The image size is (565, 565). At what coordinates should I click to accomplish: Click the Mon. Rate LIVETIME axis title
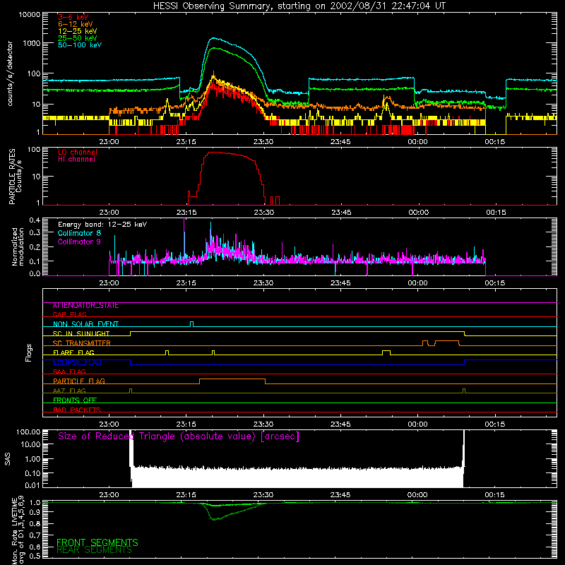click(18, 530)
